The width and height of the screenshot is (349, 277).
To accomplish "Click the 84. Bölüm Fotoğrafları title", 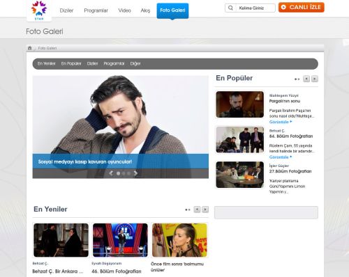I will [291, 136].
